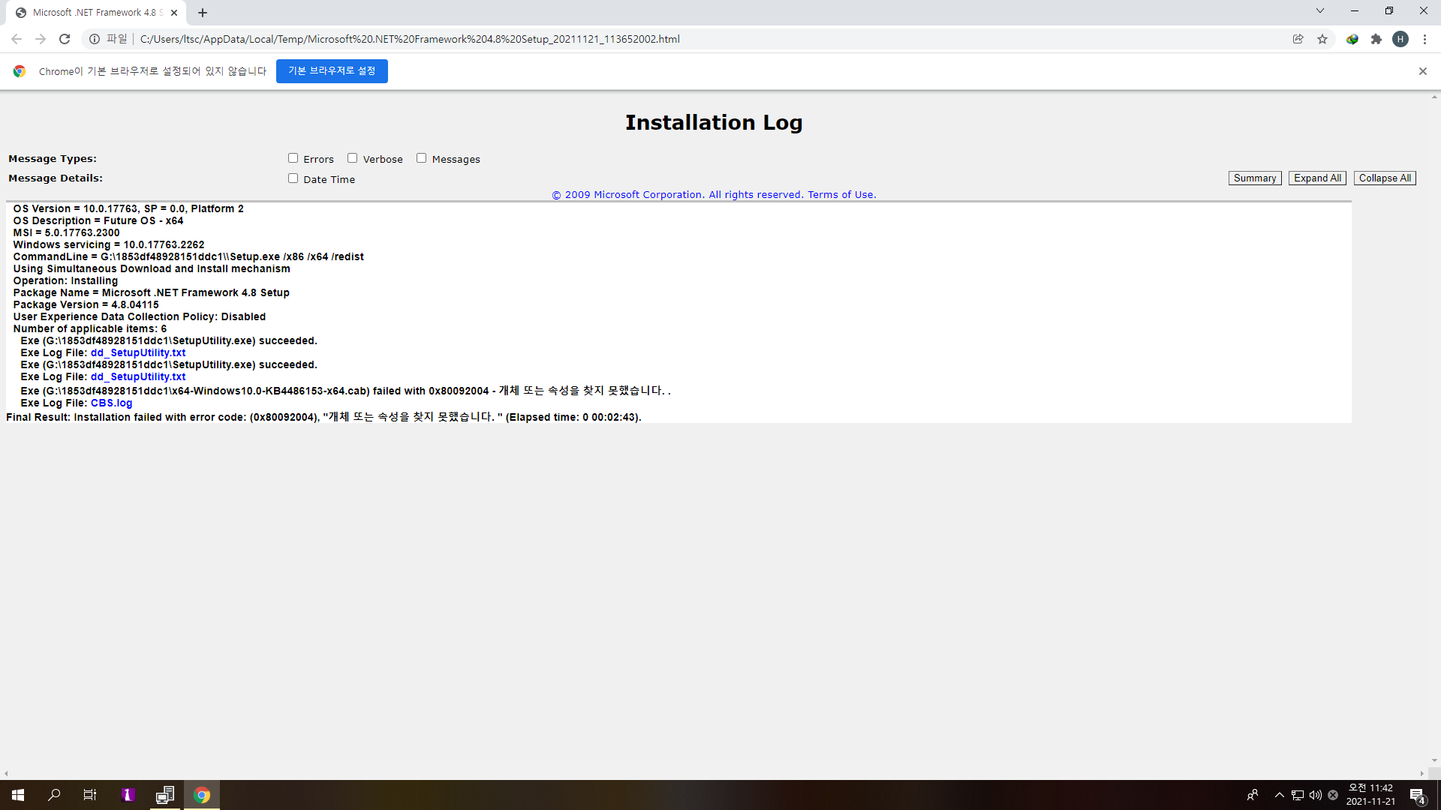Toggle the Date Time details checkbox
1441x810 pixels.
tap(293, 178)
